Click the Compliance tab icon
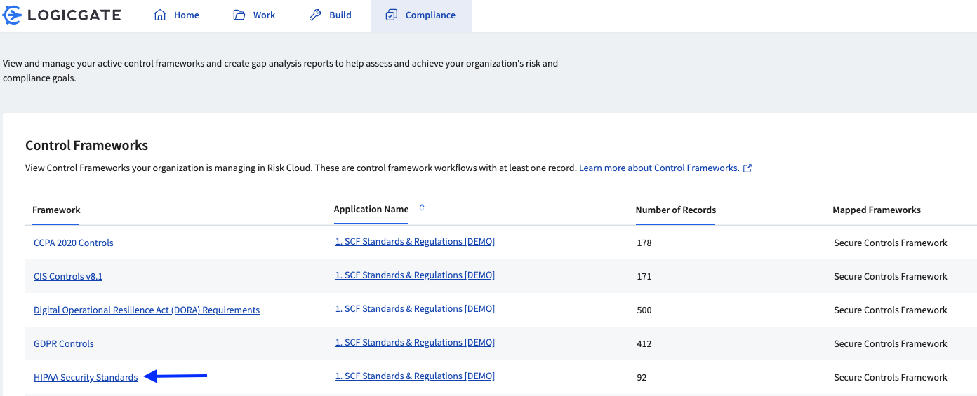The width and height of the screenshot is (977, 396). (x=392, y=15)
